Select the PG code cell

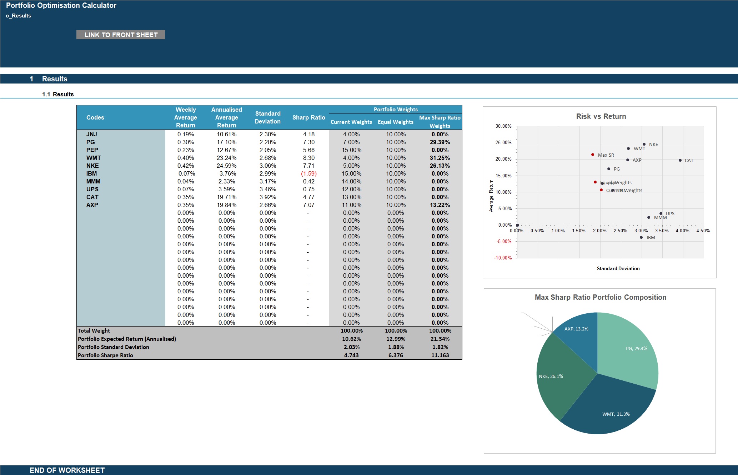point(121,142)
